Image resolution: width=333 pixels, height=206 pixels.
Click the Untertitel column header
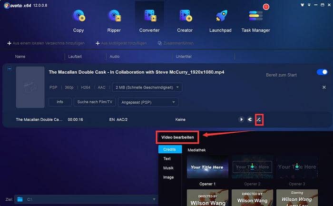(184, 57)
